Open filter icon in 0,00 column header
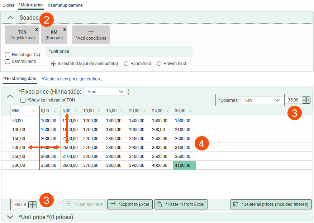Screen dimensions: 314x223 click(x=55, y=110)
